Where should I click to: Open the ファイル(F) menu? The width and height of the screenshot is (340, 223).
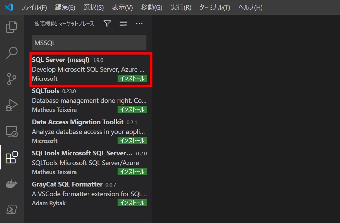(34, 7)
